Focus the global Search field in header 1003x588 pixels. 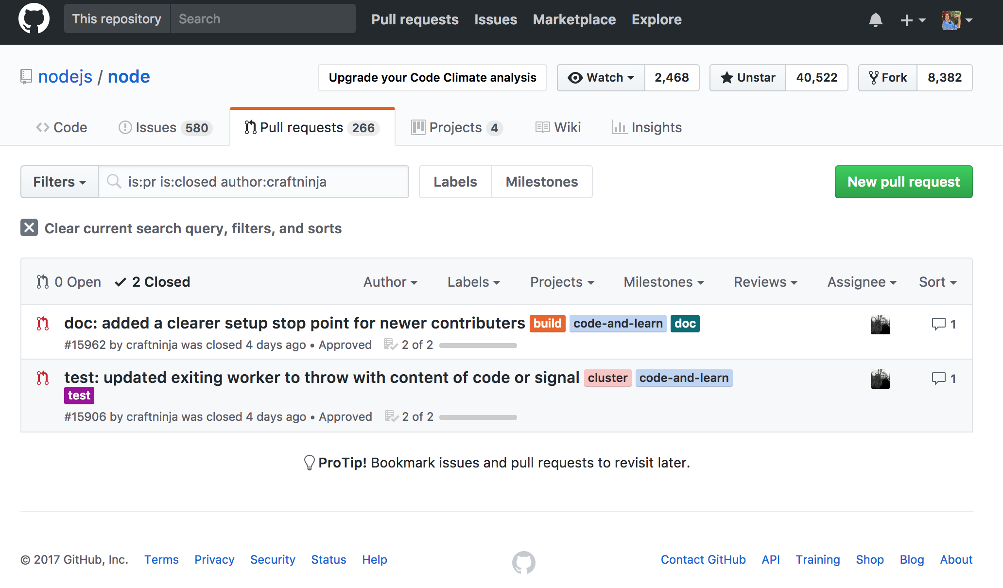pos(263,19)
